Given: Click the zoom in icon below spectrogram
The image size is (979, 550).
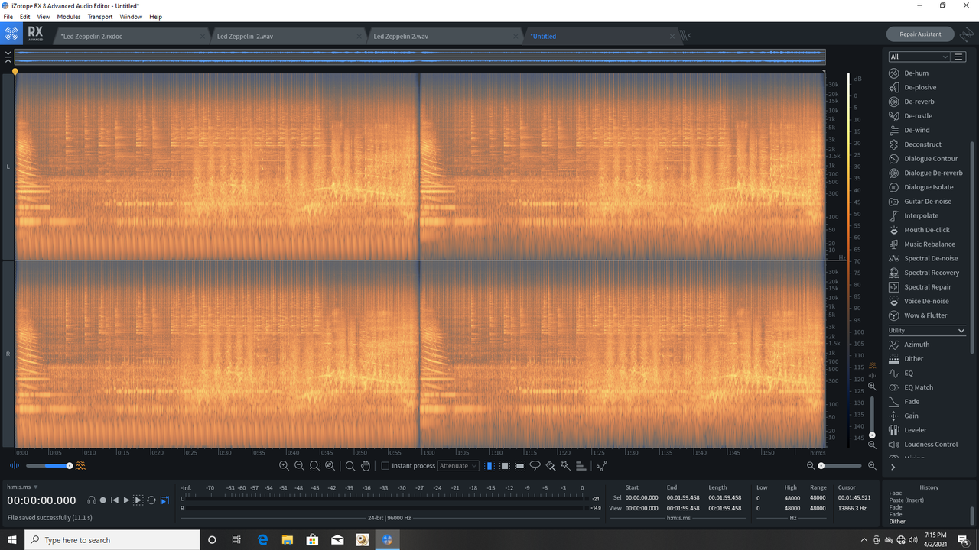Looking at the screenshot, I should [284, 466].
